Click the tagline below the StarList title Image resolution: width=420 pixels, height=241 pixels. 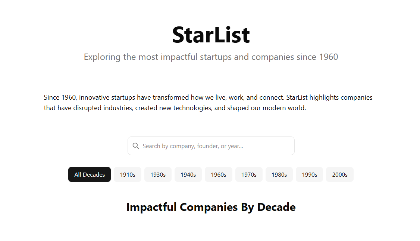(211, 57)
